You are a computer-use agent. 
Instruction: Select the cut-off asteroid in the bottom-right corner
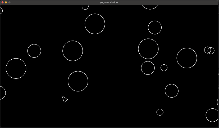point(213,115)
